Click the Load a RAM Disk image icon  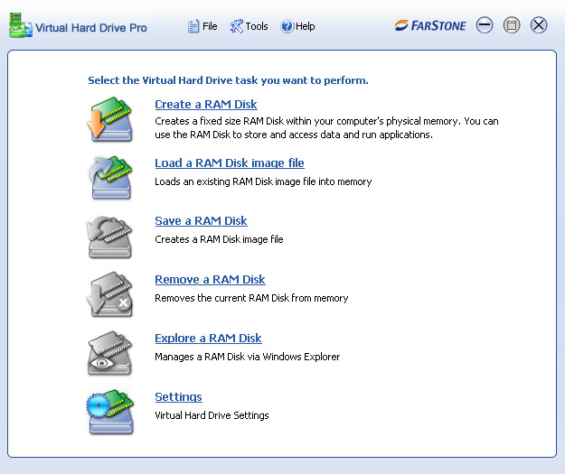click(x=110, y=178)
